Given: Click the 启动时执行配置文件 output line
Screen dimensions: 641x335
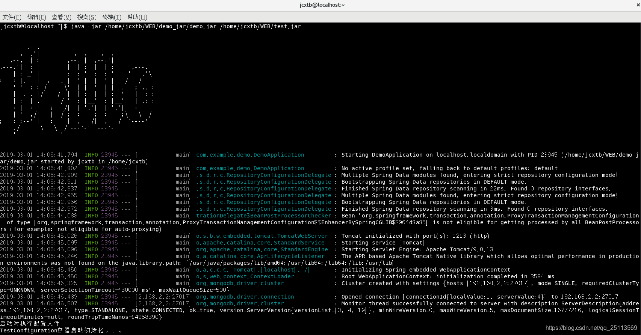Looking at the screenshot, I should [30, 323].
